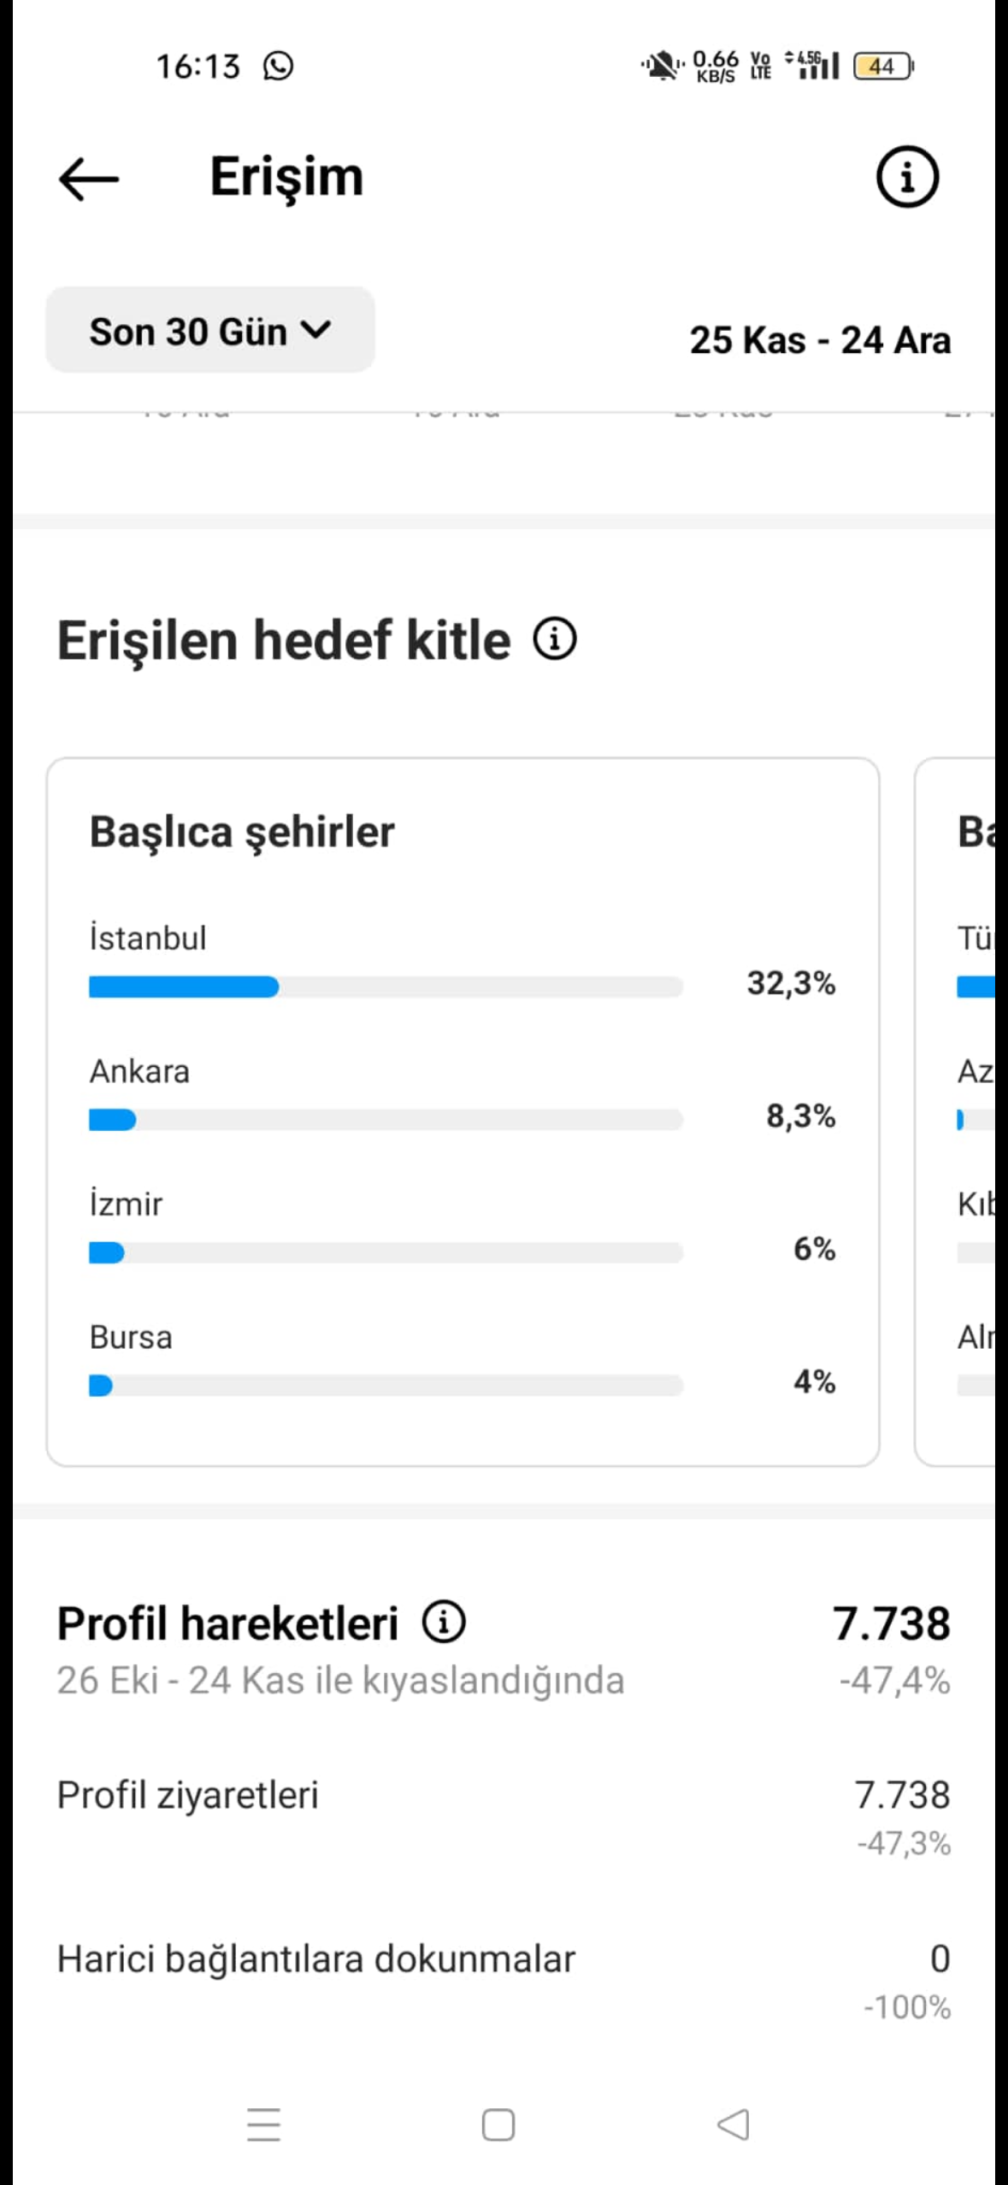This screenshot has width=1008, height=2185.
Task: Open the partially visible next audience card
Action: click(955, 1111)
